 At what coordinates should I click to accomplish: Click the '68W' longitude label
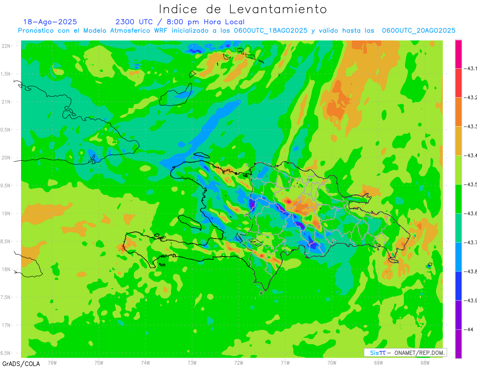coord(425,362)
